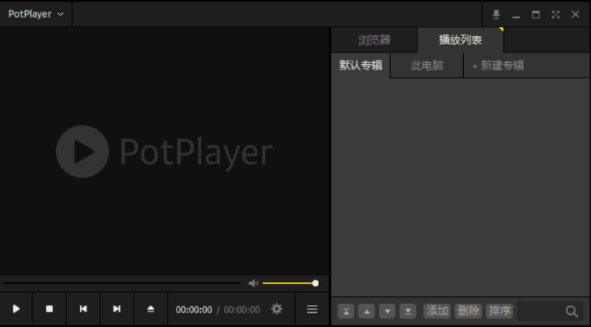Image resolution: width=591 pixels, height=327 pixels.
Task: Click the Stop playback button
Action: click(49, 309)
